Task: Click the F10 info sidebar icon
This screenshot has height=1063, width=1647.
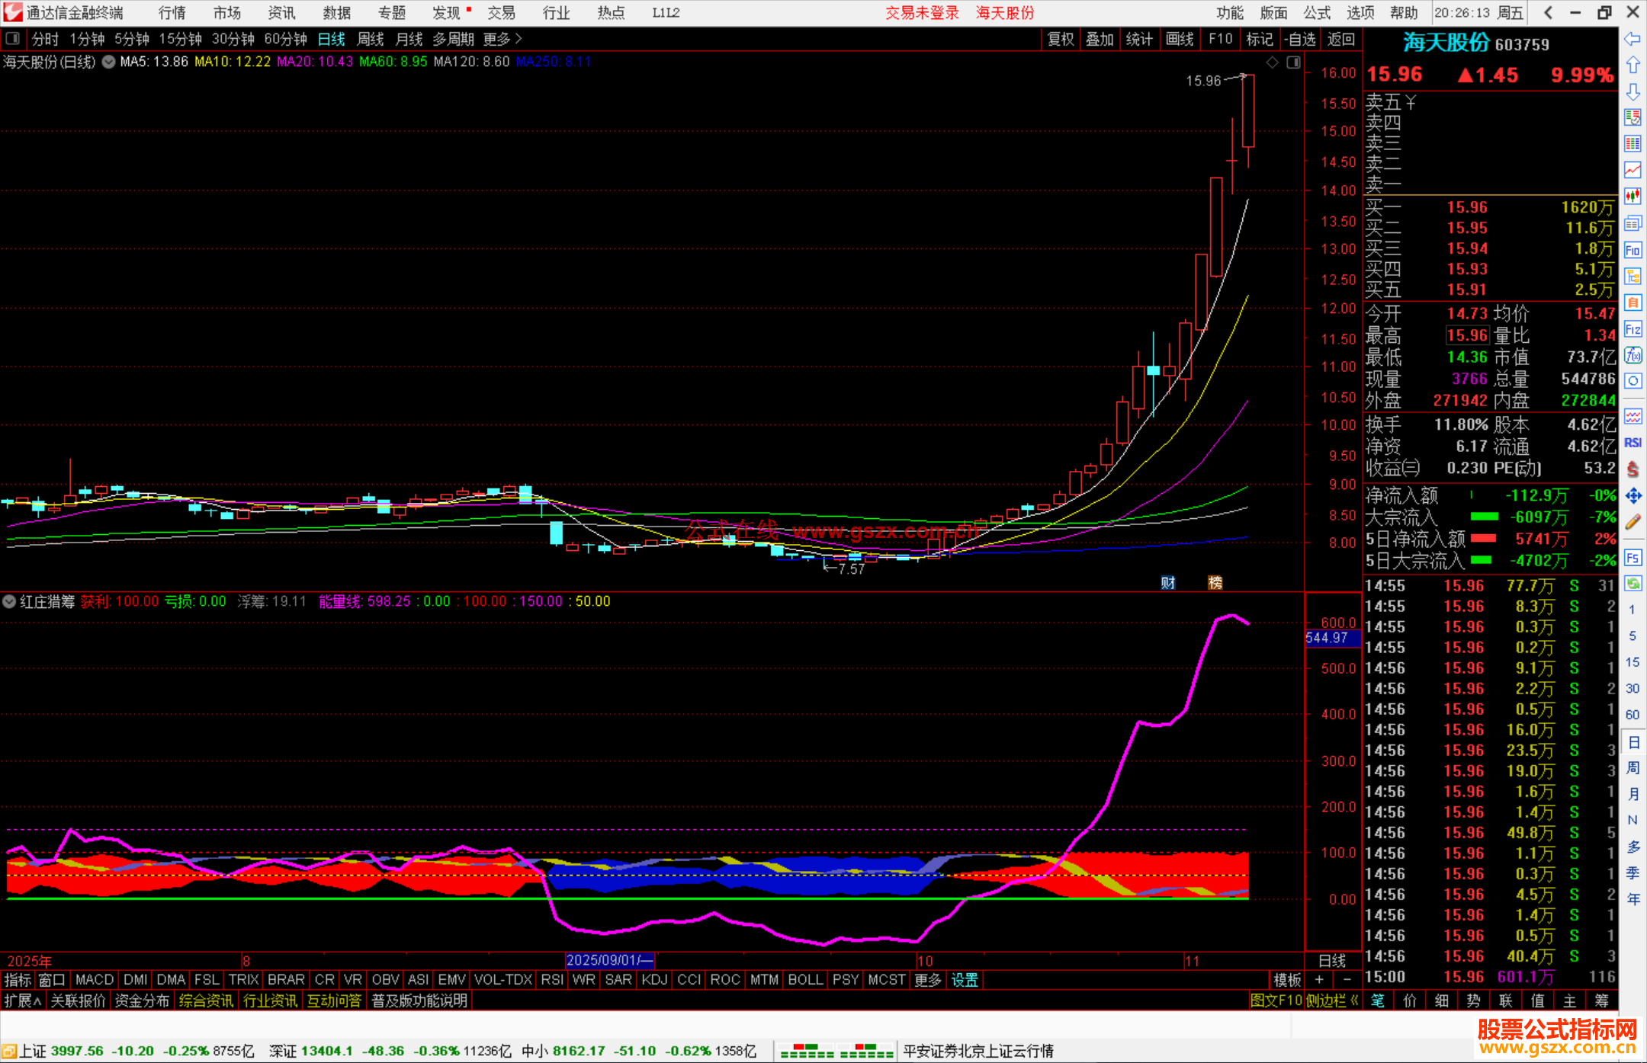Action: tap(1633, 250)
